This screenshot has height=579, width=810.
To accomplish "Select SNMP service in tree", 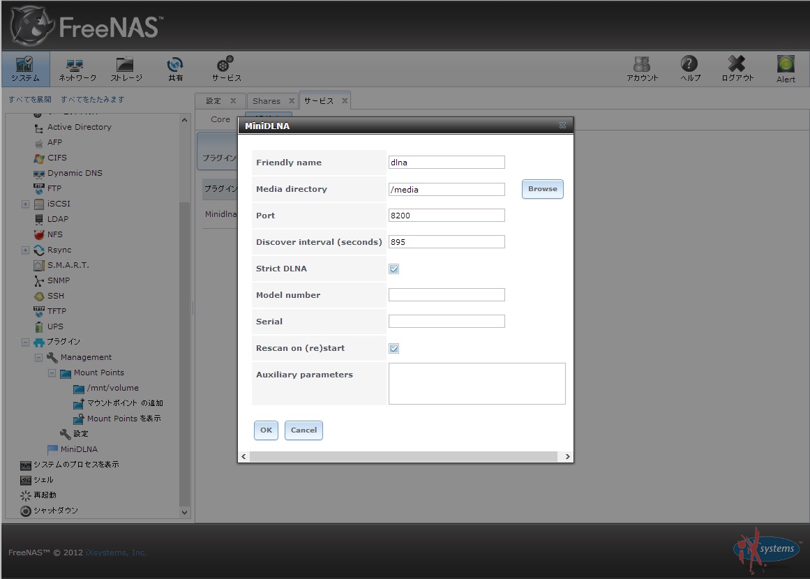I will (59, 280).
